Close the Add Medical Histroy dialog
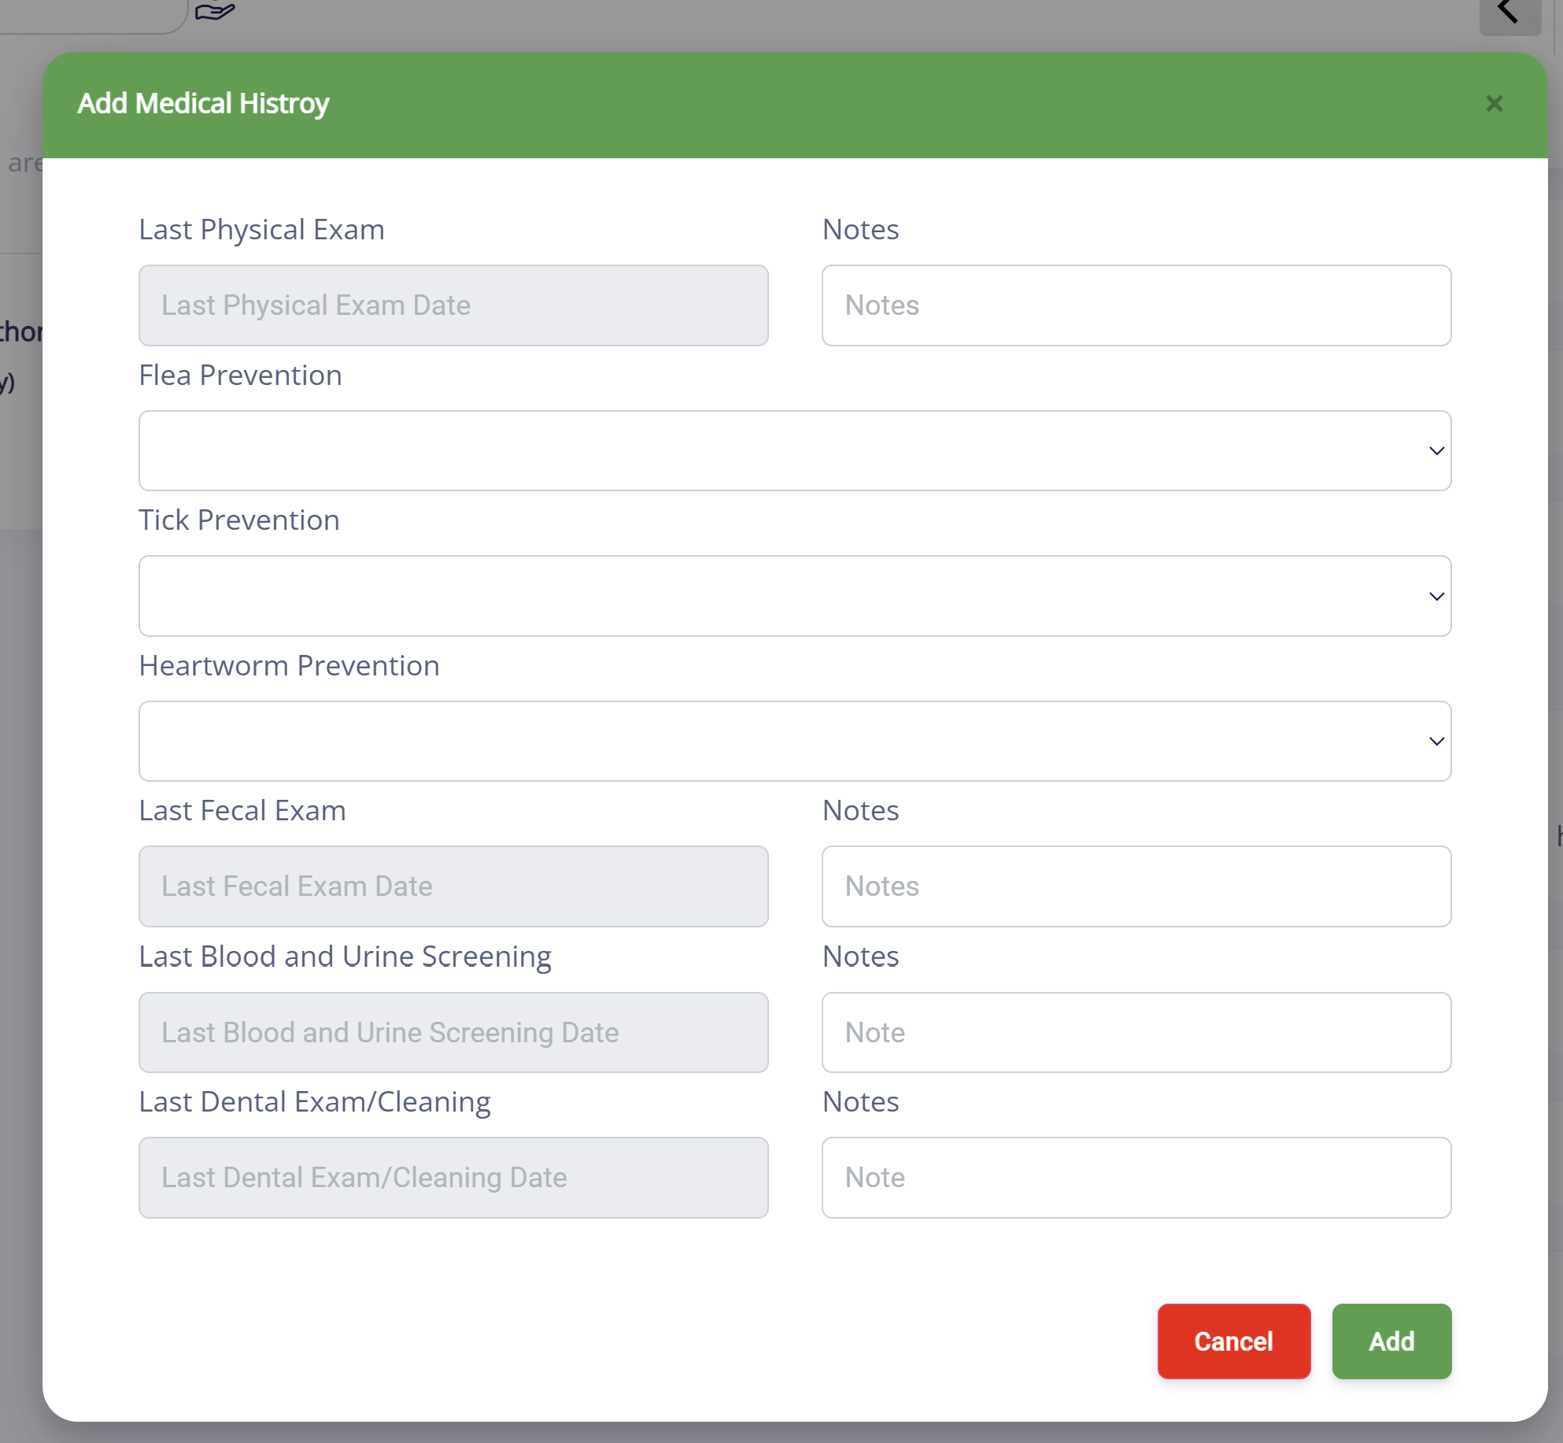This screenshot has height=1443, width=1563. [1494, 104]
